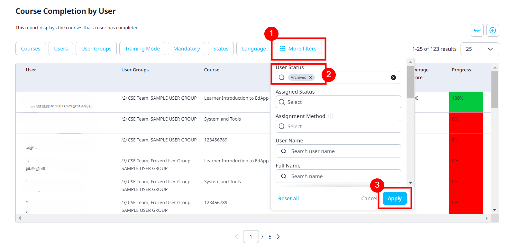Click the filter panel's vertical scrollbar thumb
Image resolution: width=530 pixels, height=244 pixels.
click(410, 82)
